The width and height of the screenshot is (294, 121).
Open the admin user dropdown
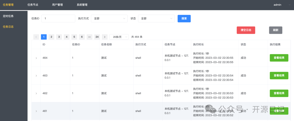282,5
